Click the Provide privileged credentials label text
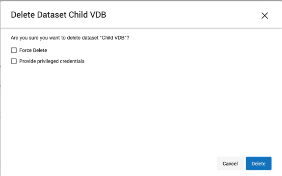The image size is (282, 176). pos(52,61)
